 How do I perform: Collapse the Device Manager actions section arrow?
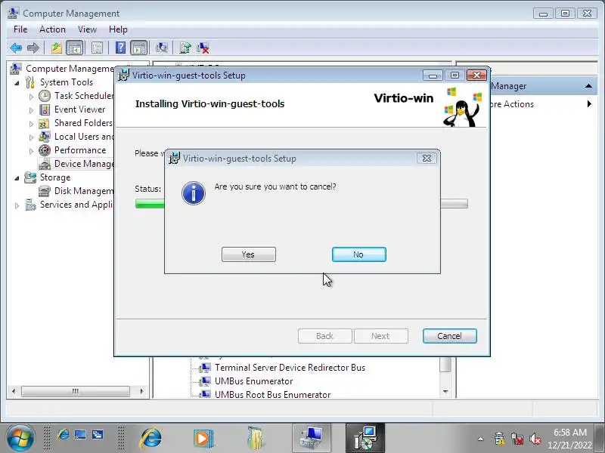tap(588, 86)
